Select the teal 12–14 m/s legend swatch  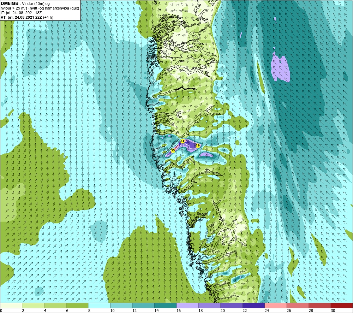[143, 305]
